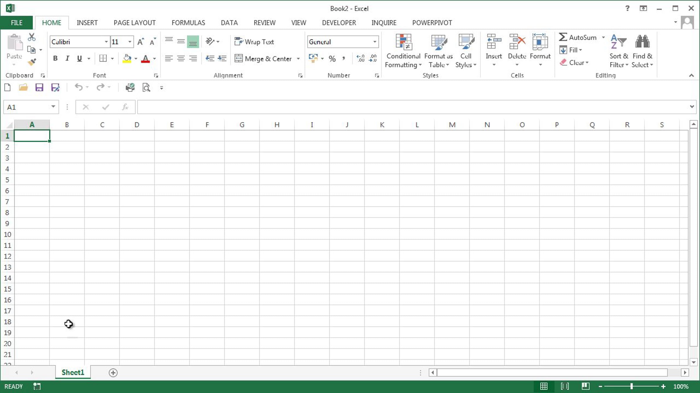Open the PAGE LAYOUT tab

134,23
